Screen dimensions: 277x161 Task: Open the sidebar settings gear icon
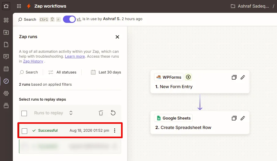click(6, 93)
